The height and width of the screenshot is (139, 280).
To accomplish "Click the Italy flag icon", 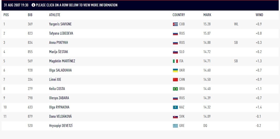I will click(175, 61).
